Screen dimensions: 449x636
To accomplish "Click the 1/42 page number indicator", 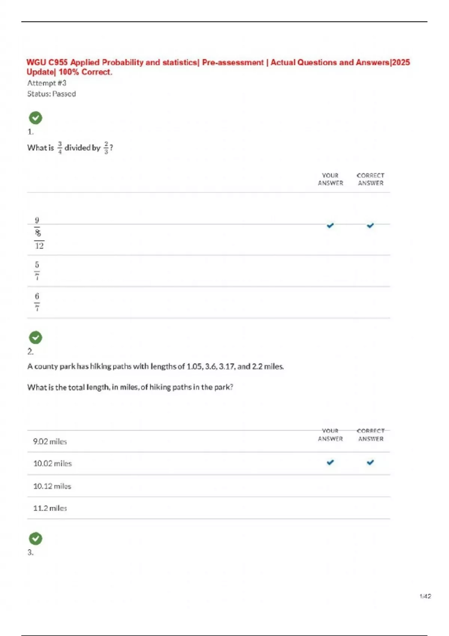I will [425, 596].
